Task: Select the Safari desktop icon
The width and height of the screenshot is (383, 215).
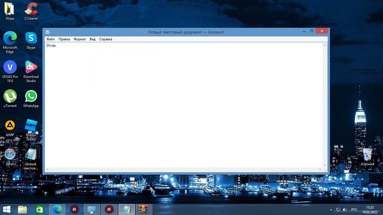Action: tap(10, 157)
